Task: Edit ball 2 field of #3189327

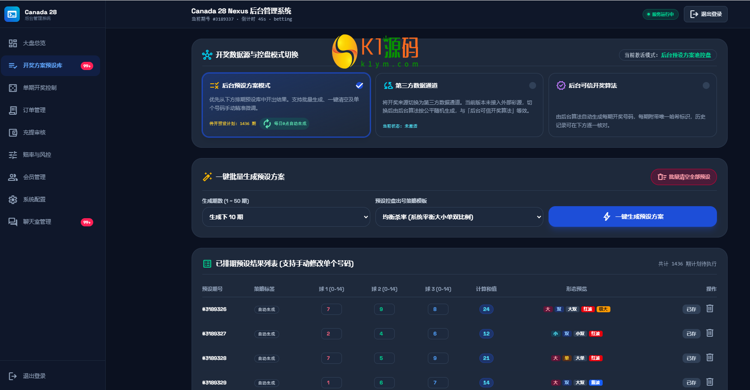Action: pos(384,334)
